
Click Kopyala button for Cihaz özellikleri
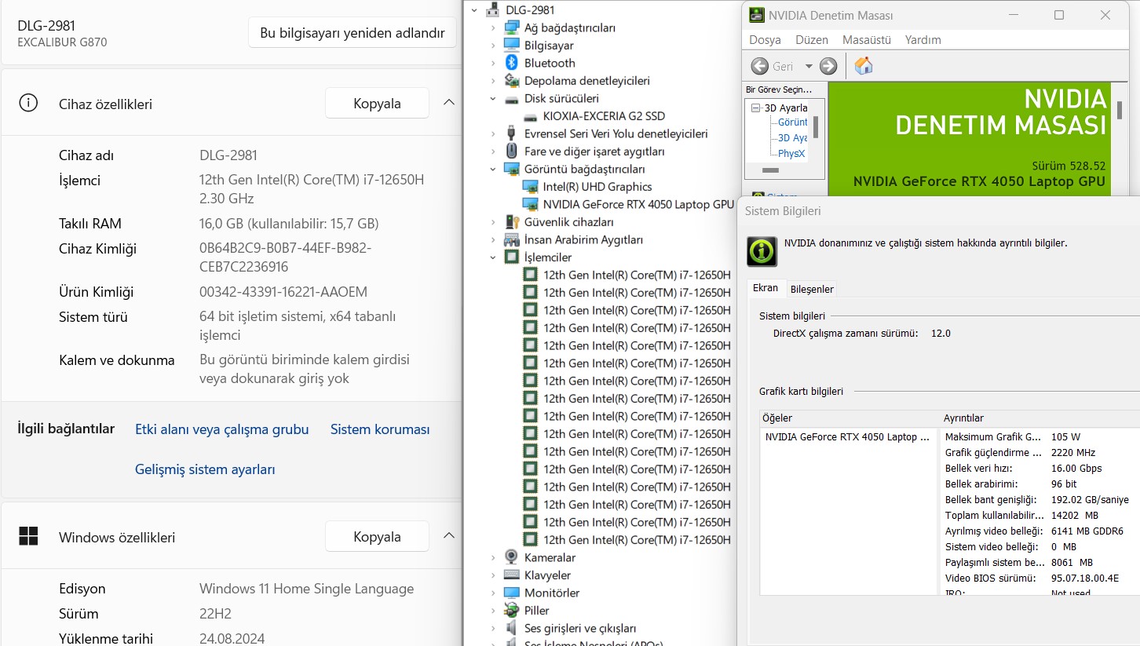click(x=377, y=103)
